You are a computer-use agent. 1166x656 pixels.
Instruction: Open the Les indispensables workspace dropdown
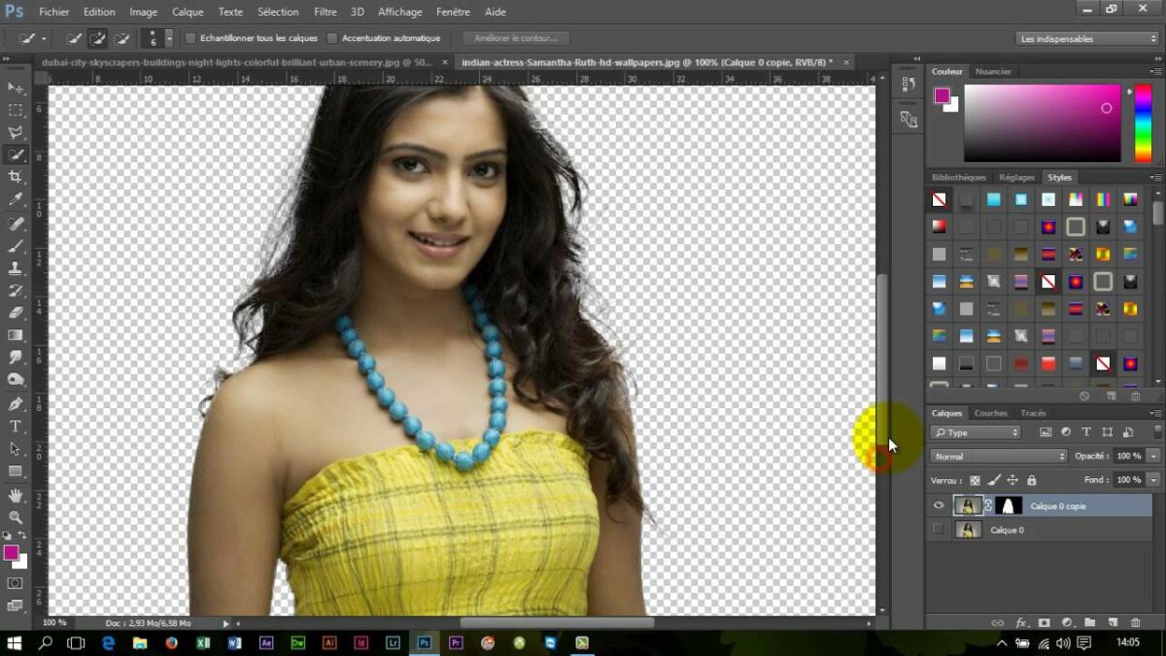(1087, 39)
